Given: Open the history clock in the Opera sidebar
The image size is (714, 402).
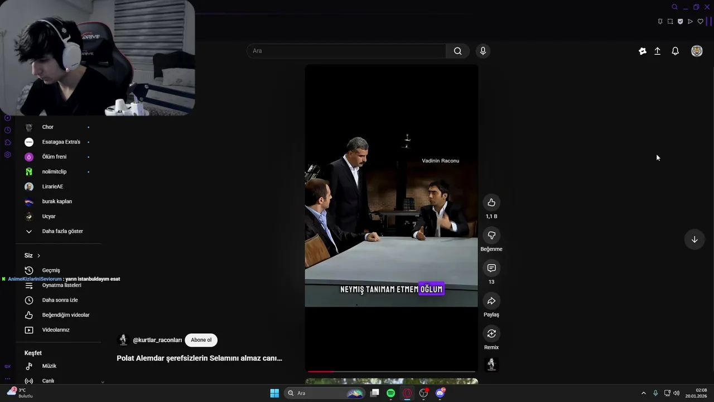Looking at the screenshot, I should [7, 130].
